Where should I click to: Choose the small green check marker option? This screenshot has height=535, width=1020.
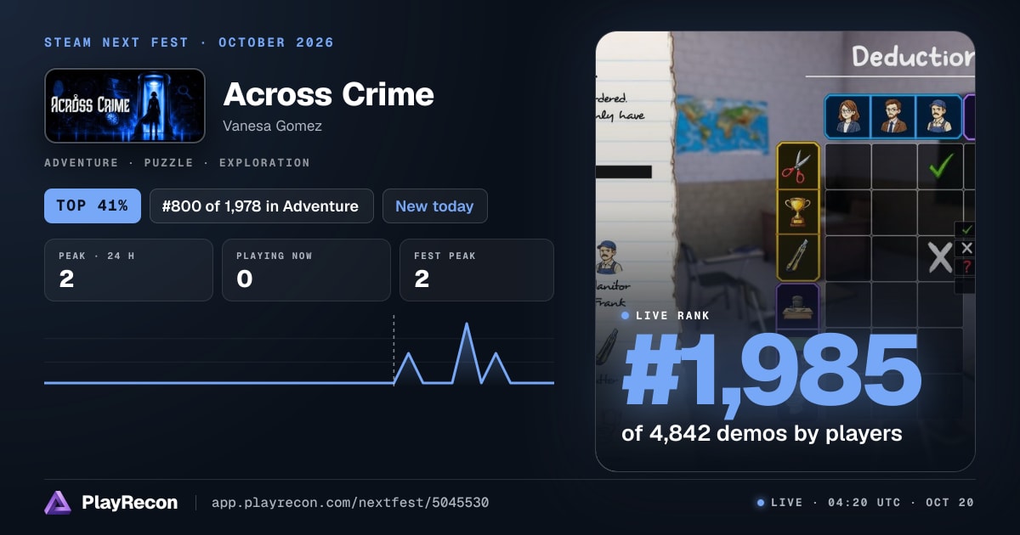pos(966,230)
